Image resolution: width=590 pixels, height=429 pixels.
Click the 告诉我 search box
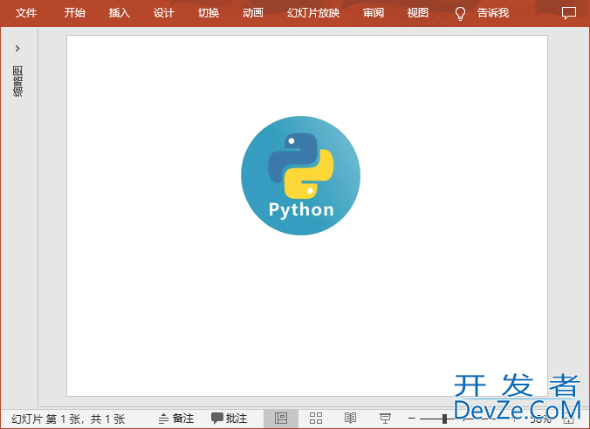[x=493, y=13]
